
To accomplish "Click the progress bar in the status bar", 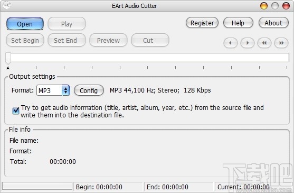I will [37, 186].
